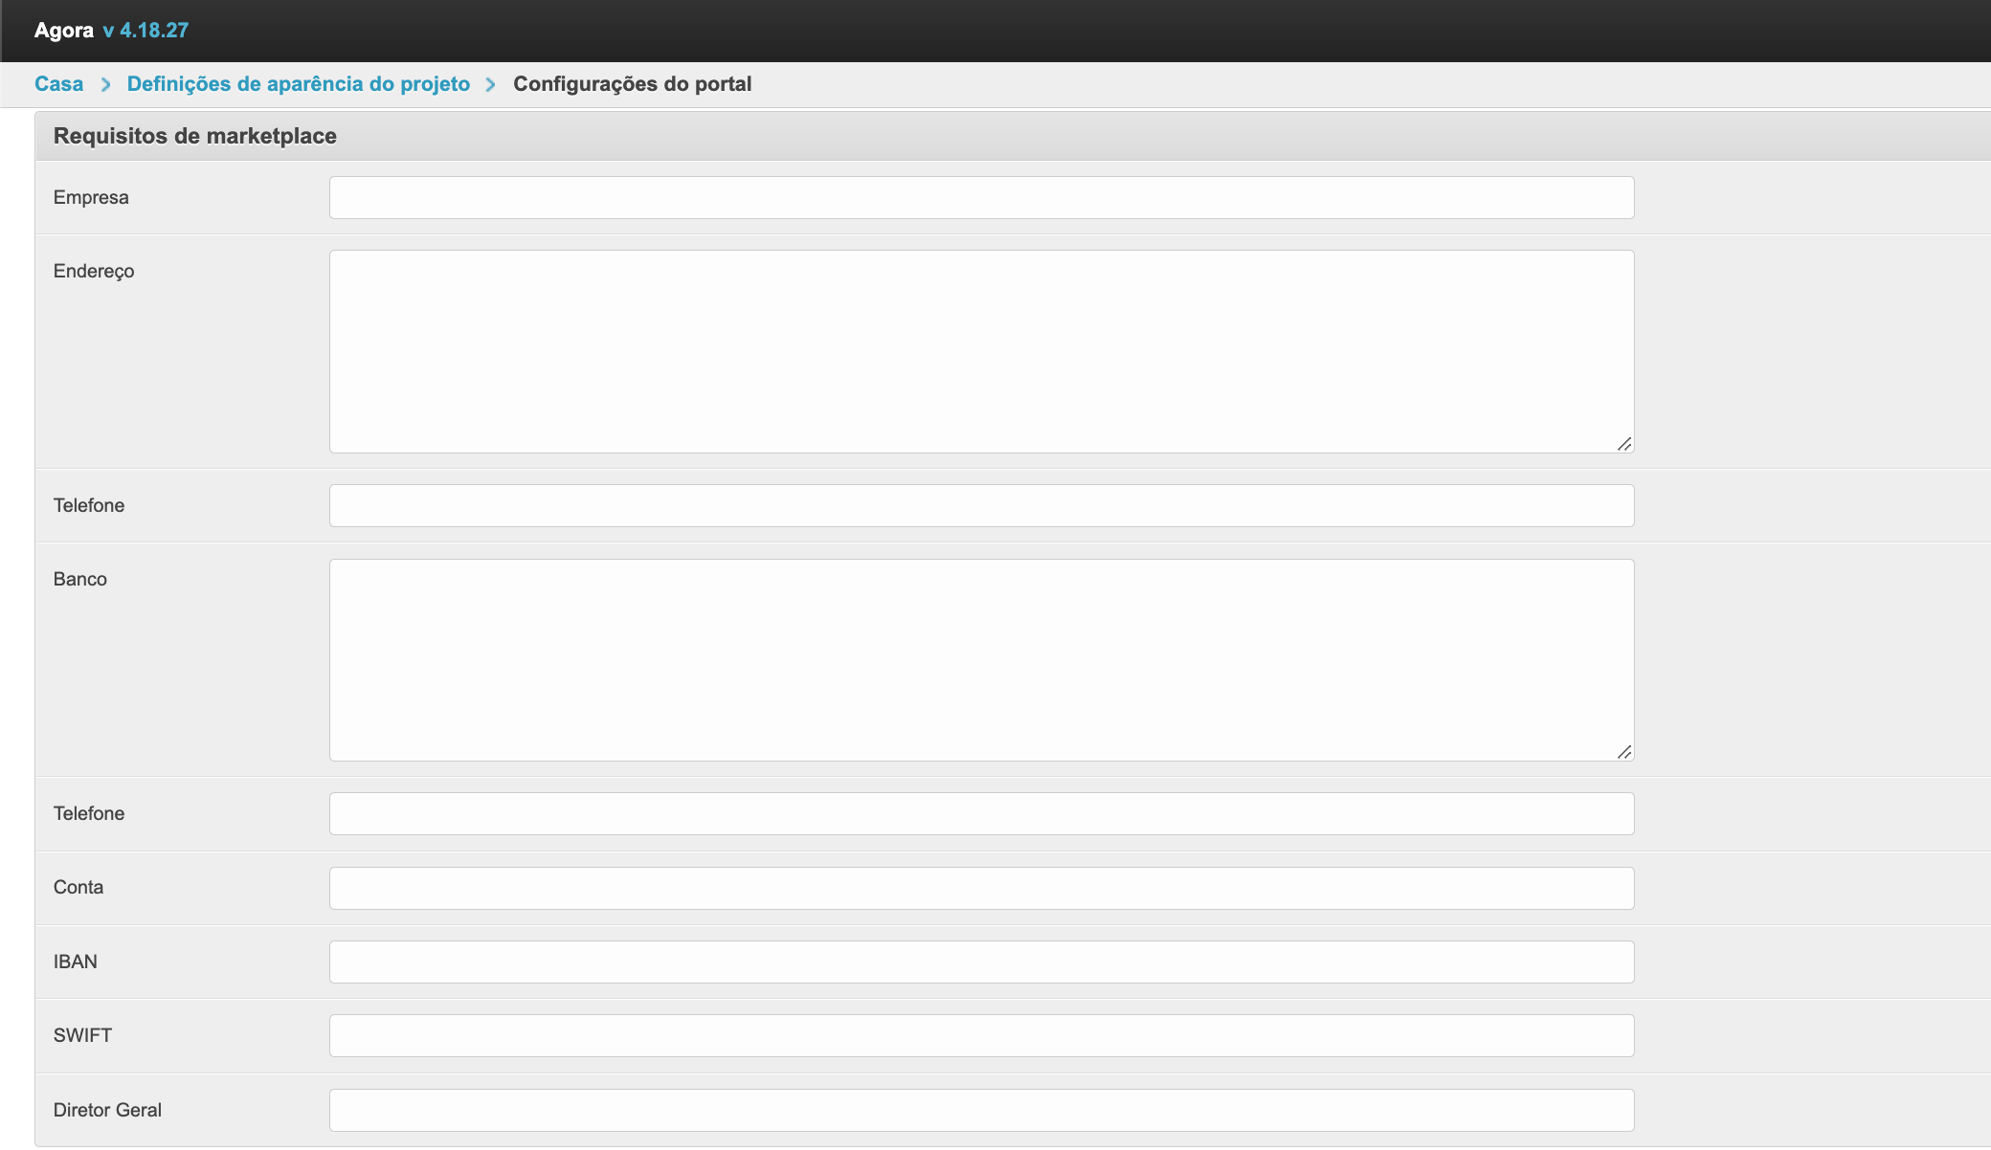Click the chevron icon after Casa
This screenshot has height=1150, width=1991.
105,85
